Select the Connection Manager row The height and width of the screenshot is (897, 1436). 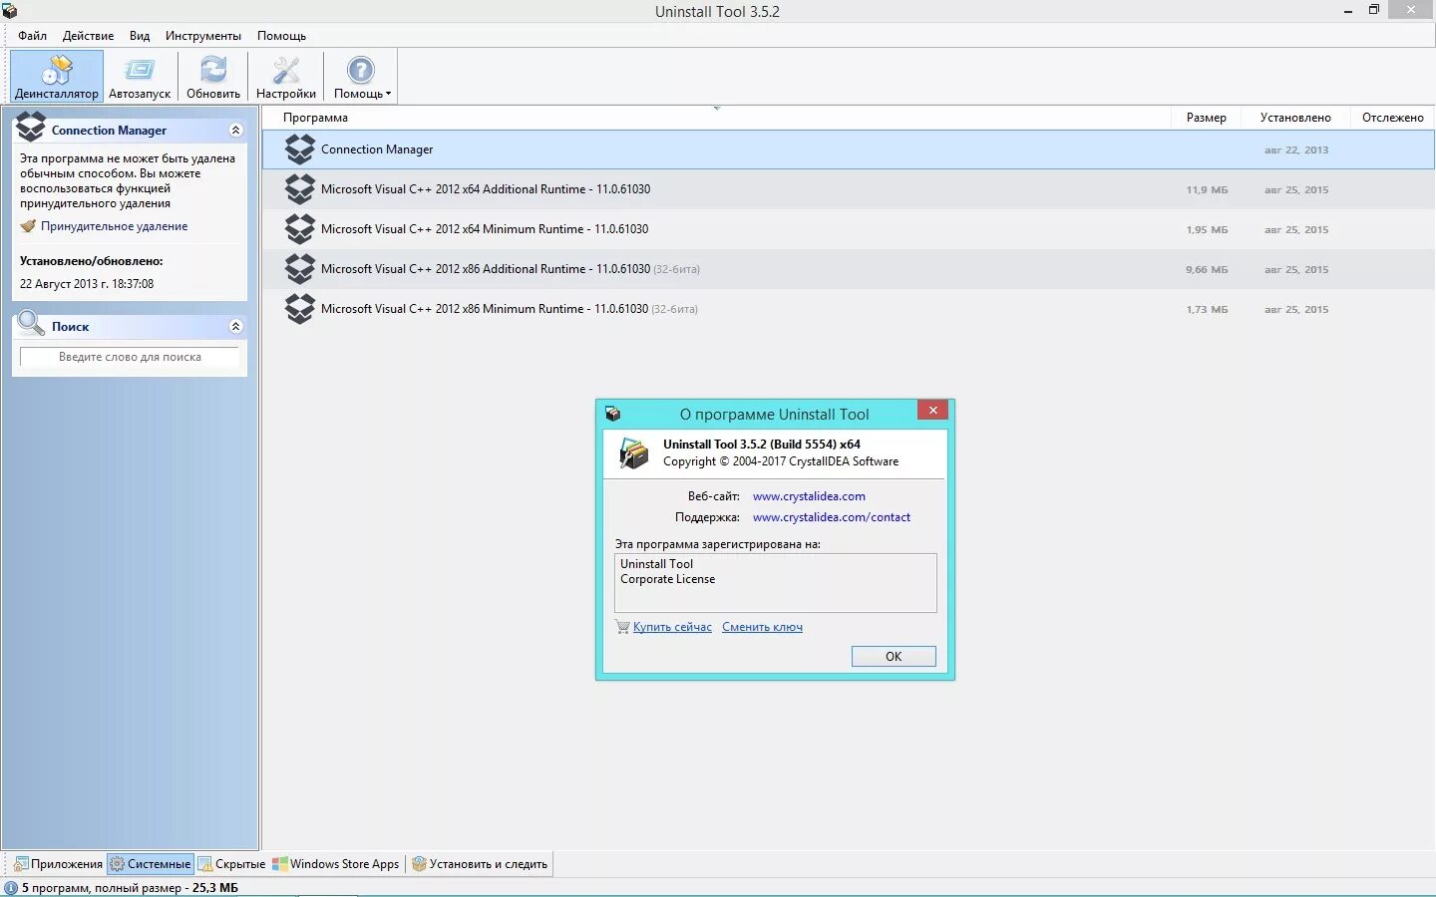coord(849,149)
